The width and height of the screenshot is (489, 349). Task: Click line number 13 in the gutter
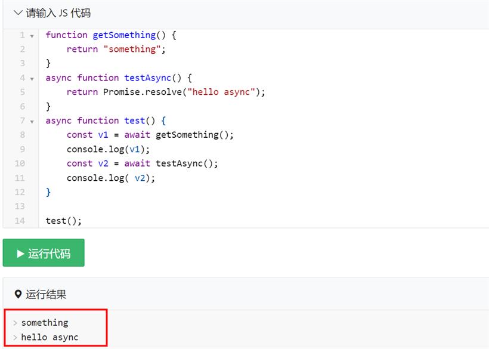[20, 206]
